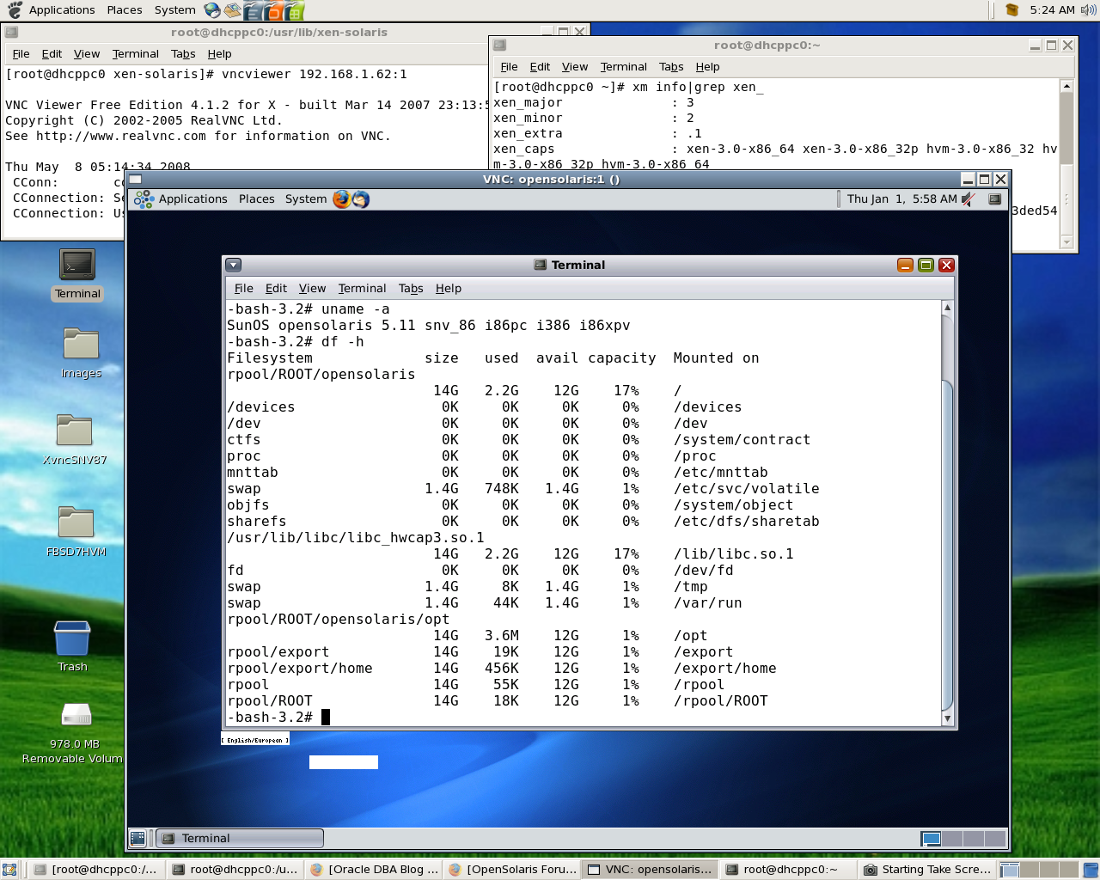Open the XvncSNV87 desktop folder
The width and height of the screenshot is (1100, 880).
coord(75,439)
